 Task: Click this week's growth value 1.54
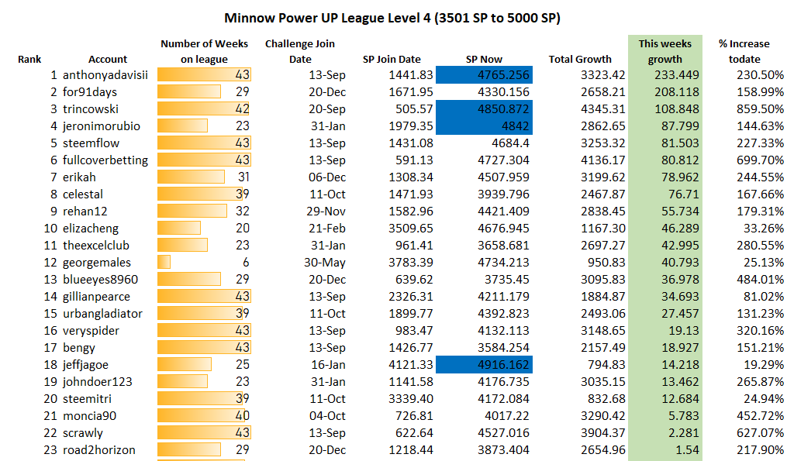[x=687, y=450]
